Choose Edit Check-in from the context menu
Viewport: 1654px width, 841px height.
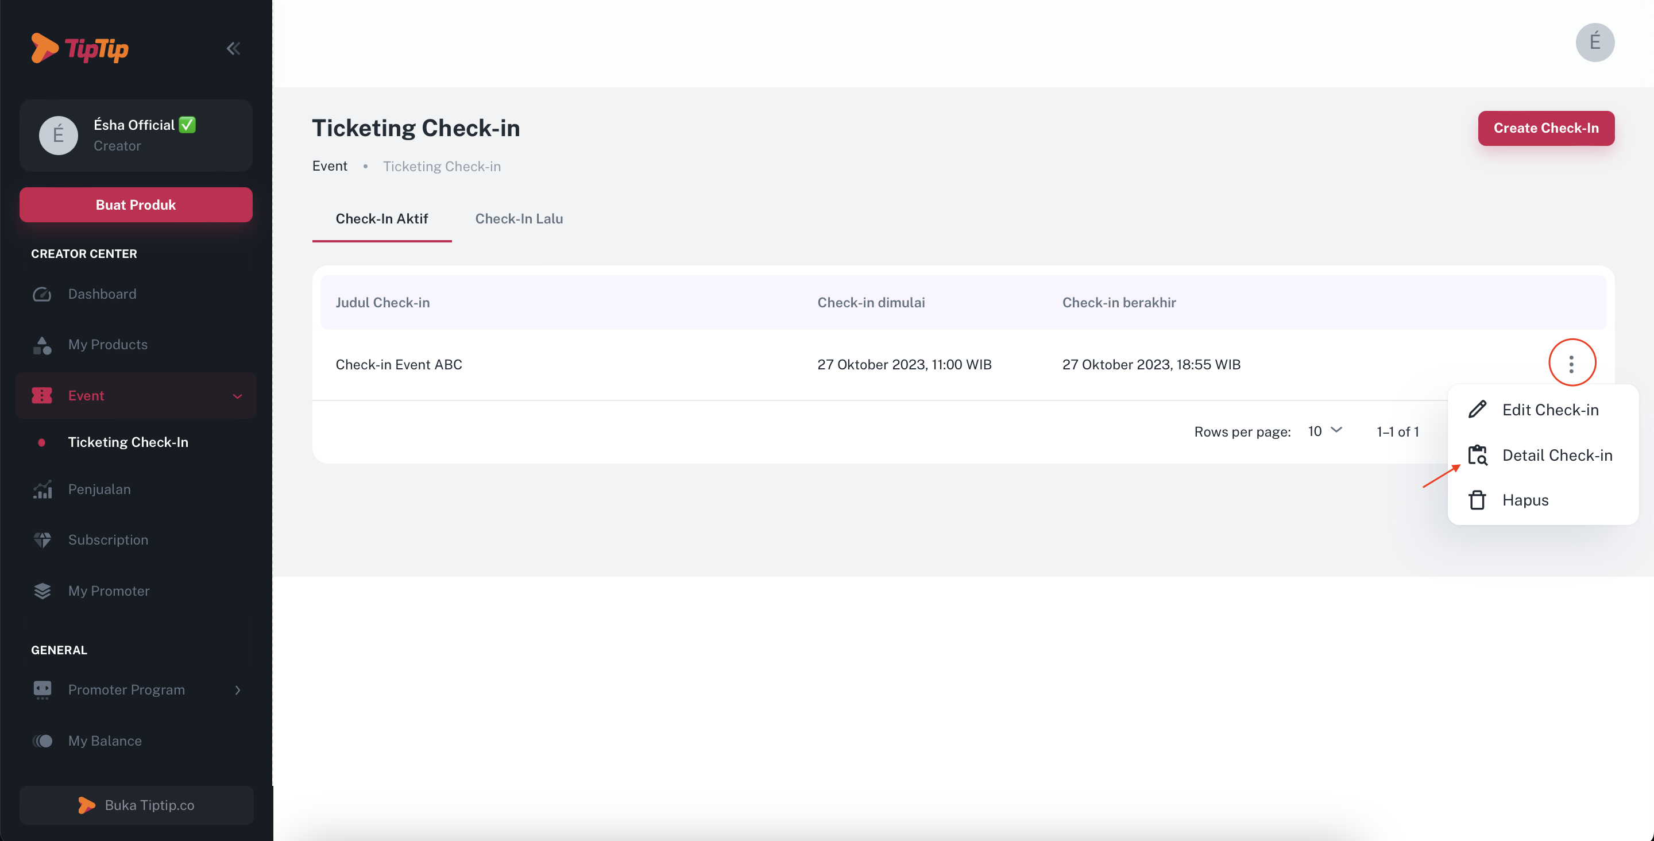pos(1549,410)
